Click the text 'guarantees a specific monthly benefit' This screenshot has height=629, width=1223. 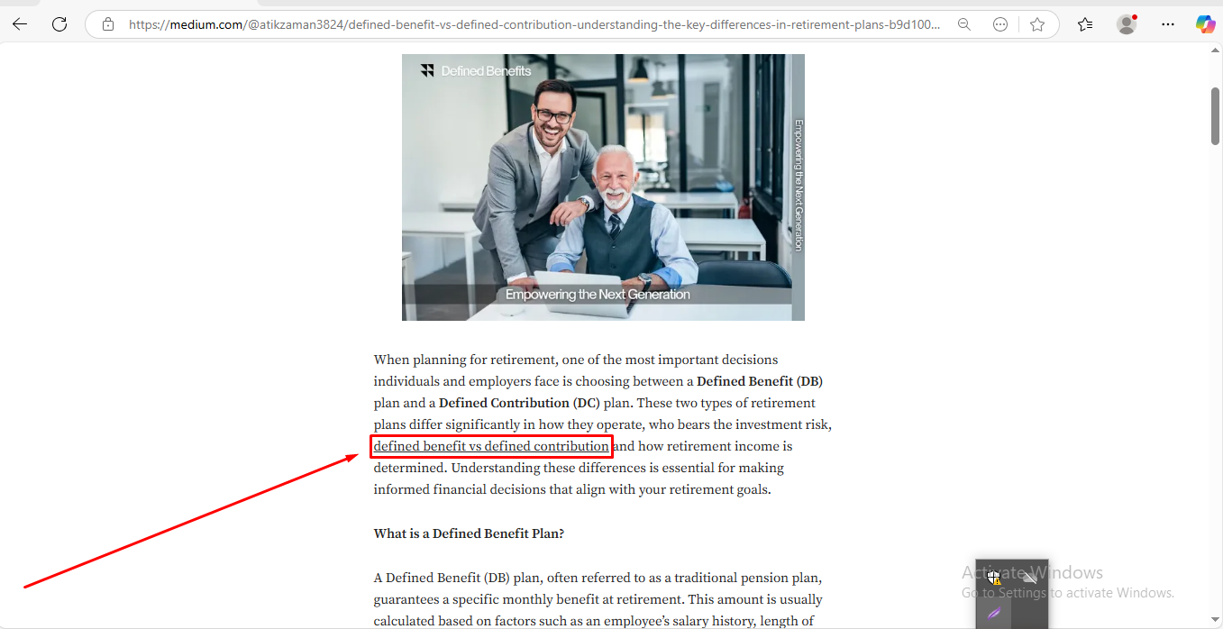tap(485, 599)
